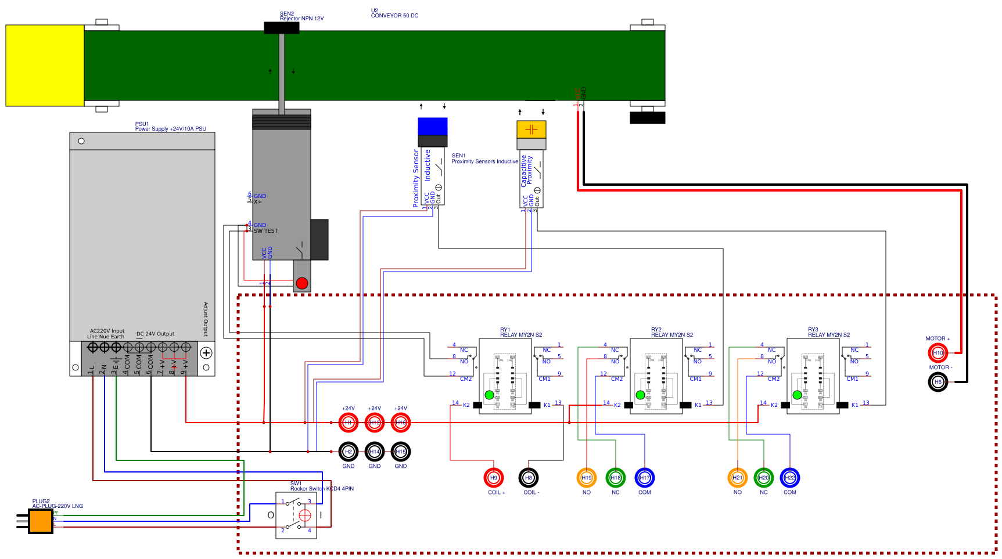Select the red MOTOR + terminal H10
This screenshot has height=559, width=1002.
coord(939,351)
